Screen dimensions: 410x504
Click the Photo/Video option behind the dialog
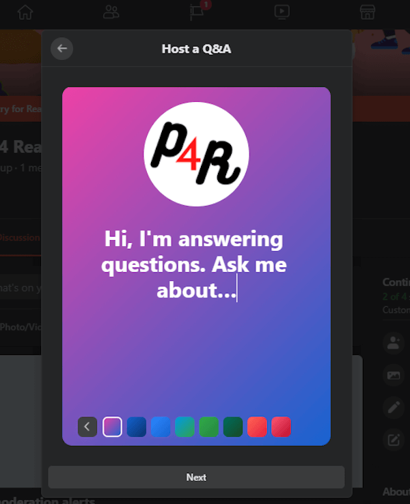pos(20,327)
